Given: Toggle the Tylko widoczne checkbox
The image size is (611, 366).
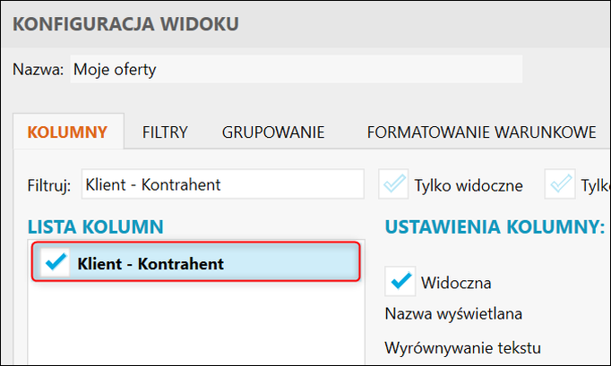Looking at the screenshot, I should coord(392,185).
